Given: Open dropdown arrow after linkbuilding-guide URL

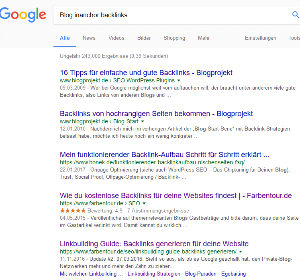Looking at the screenshot, I should (x=241, y=251).
